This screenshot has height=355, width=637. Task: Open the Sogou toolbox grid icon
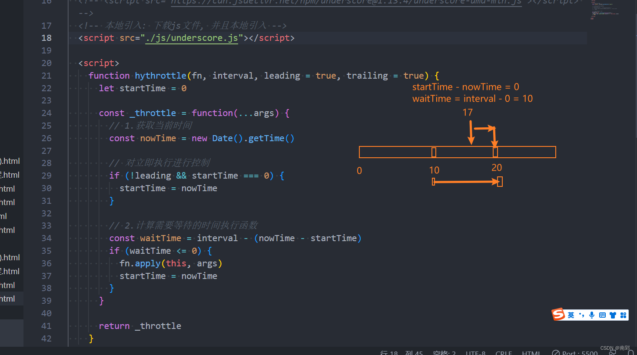tap(623, 315)
